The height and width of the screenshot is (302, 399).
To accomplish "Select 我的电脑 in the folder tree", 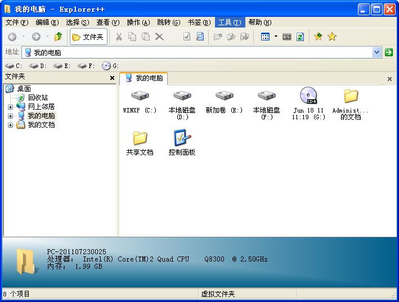I will [41, 116].
